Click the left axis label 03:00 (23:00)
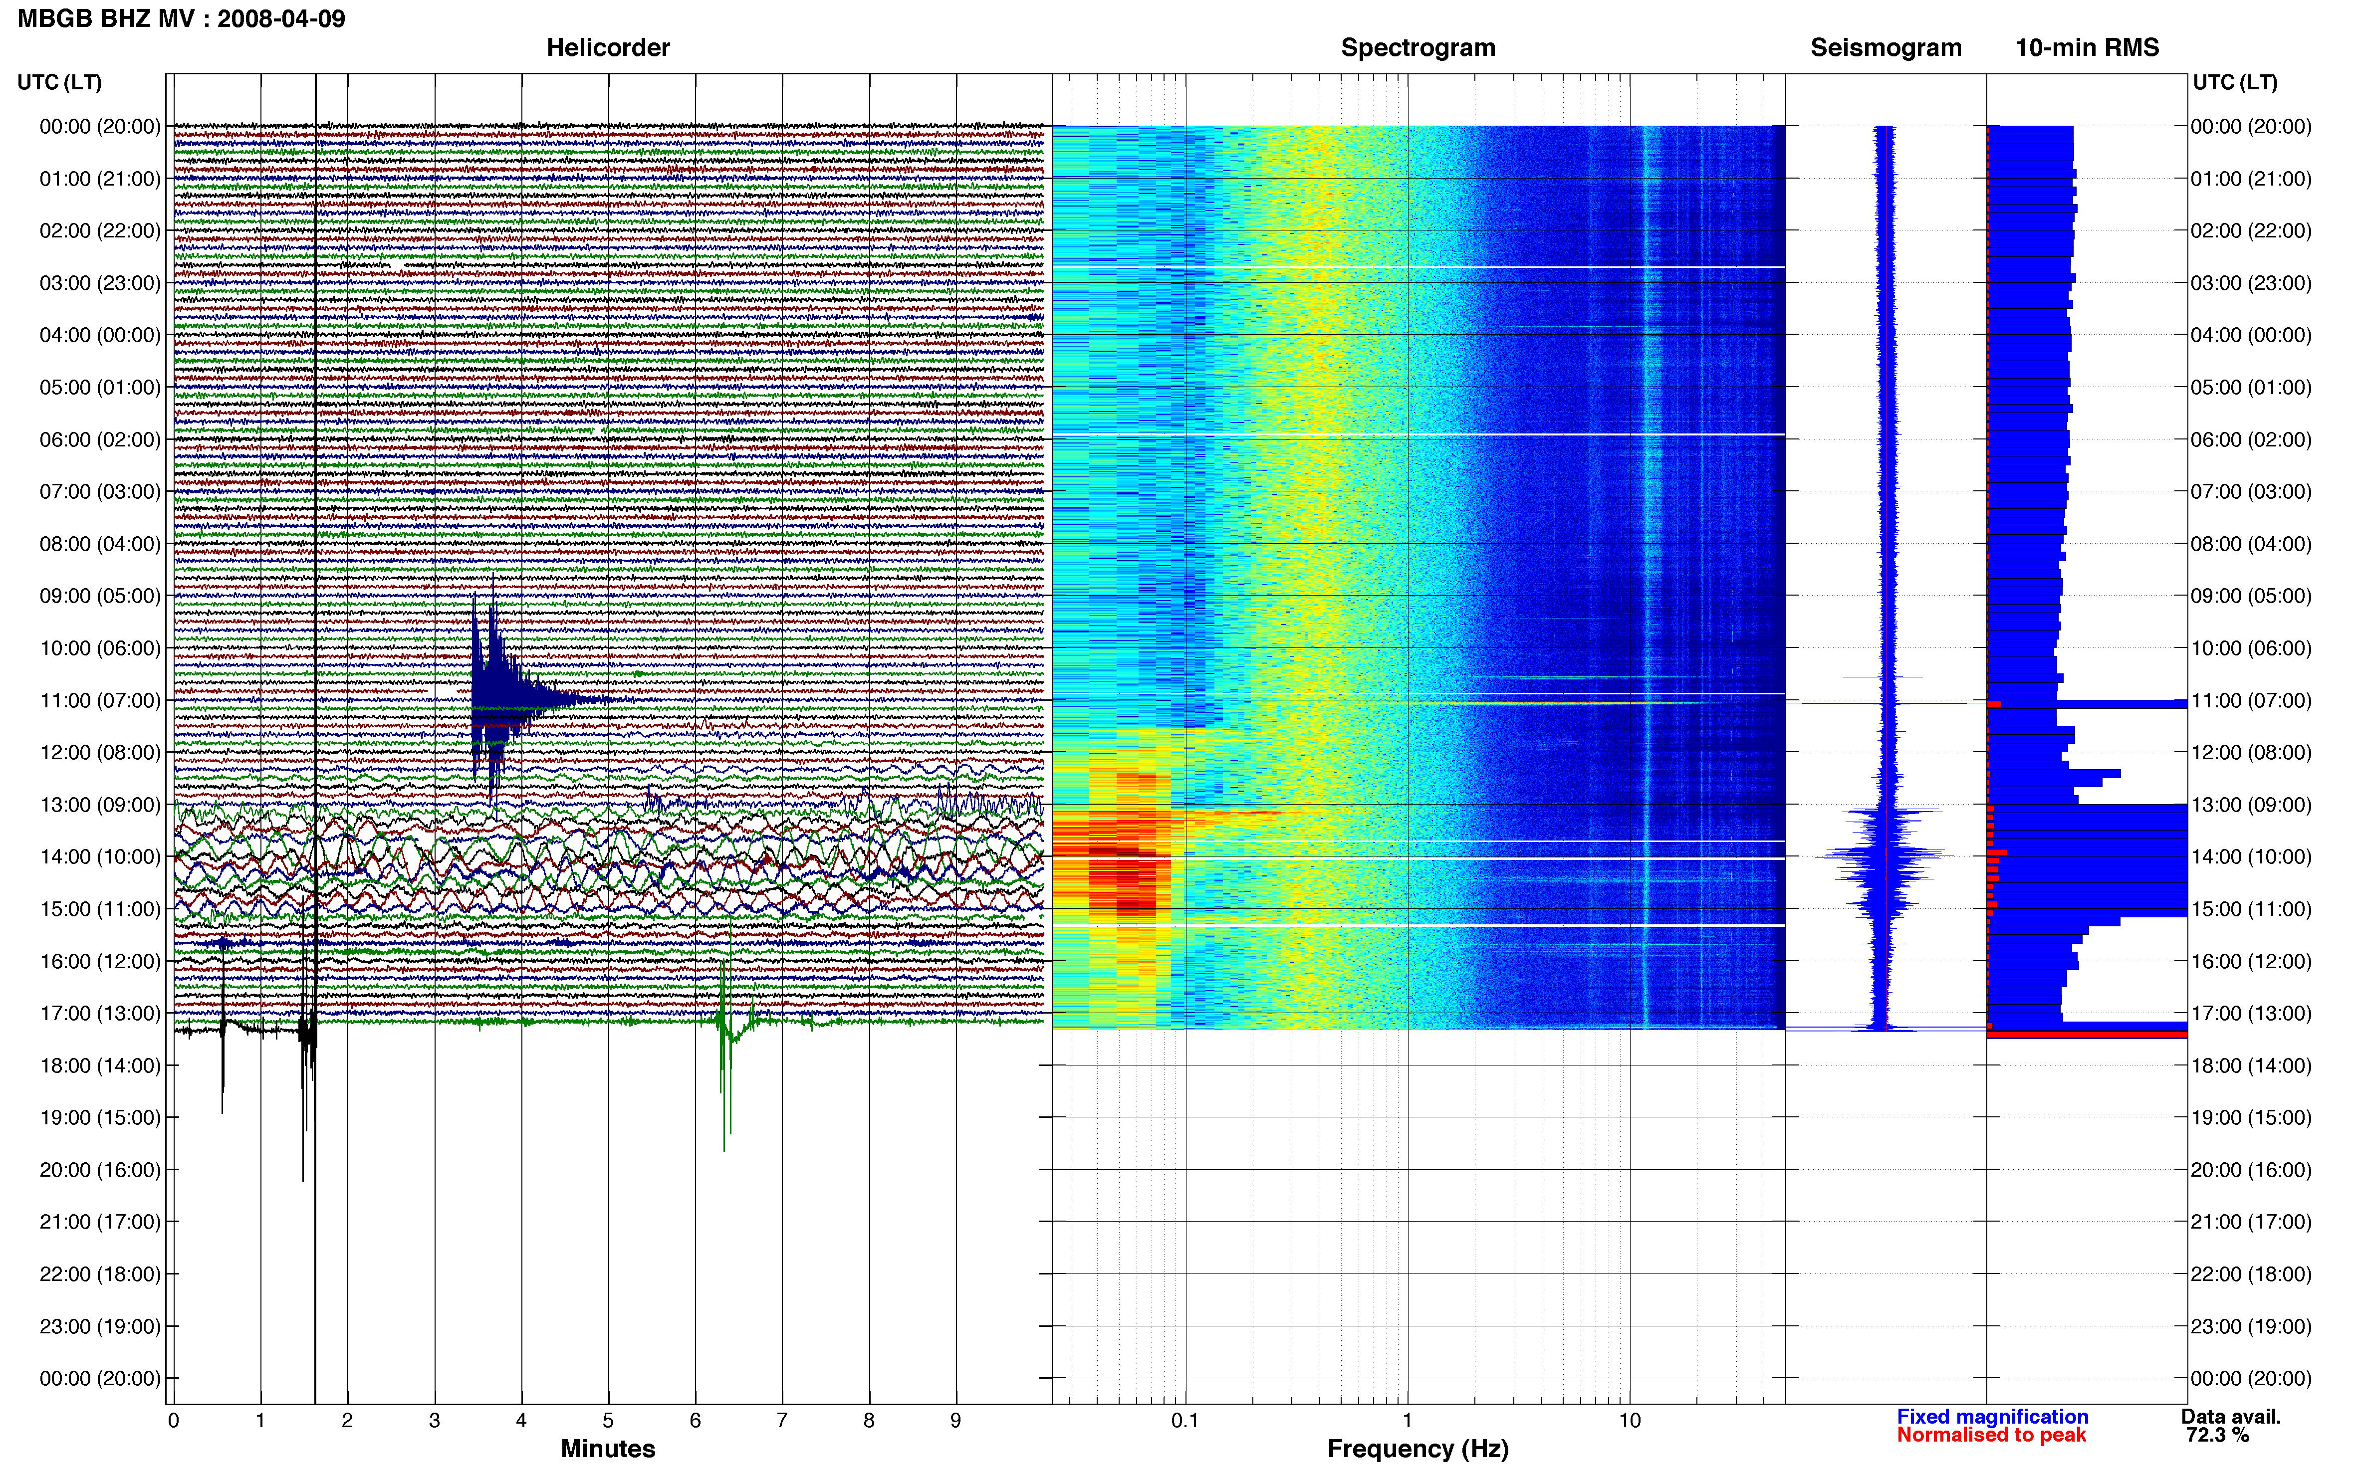 (100, 283)
